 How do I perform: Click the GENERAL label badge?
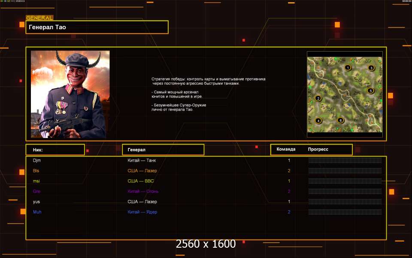[x=39, y=18]
